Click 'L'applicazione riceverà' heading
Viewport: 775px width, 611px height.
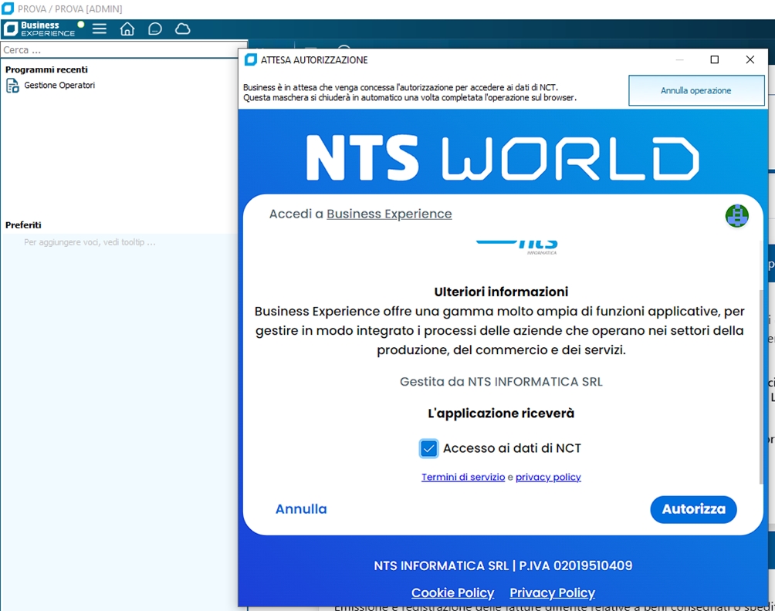pyautogui.click(x=501, y=414)
